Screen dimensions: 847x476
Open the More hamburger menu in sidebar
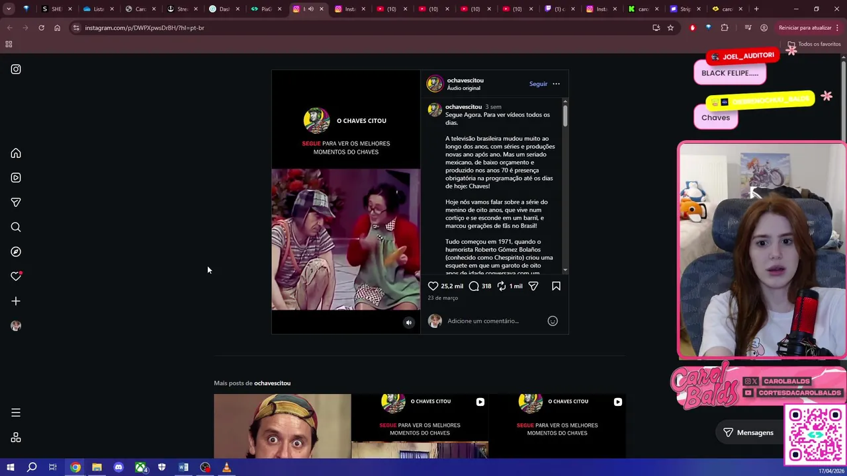16,413
